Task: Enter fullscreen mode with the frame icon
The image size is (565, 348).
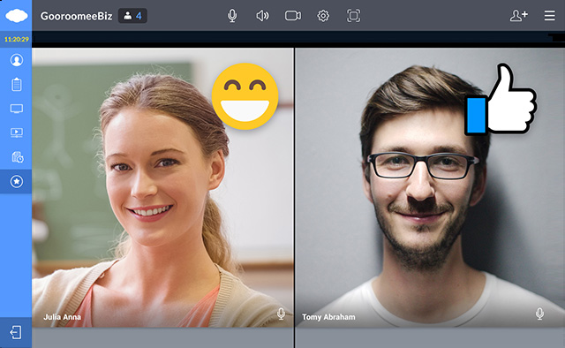Action: pyautogui.click(x=353, y=16)
